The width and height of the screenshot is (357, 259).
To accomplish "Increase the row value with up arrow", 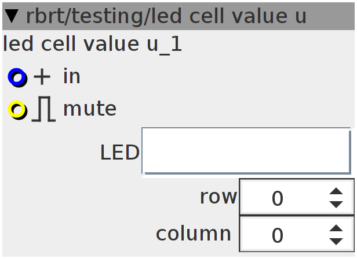I will (336, 193).
